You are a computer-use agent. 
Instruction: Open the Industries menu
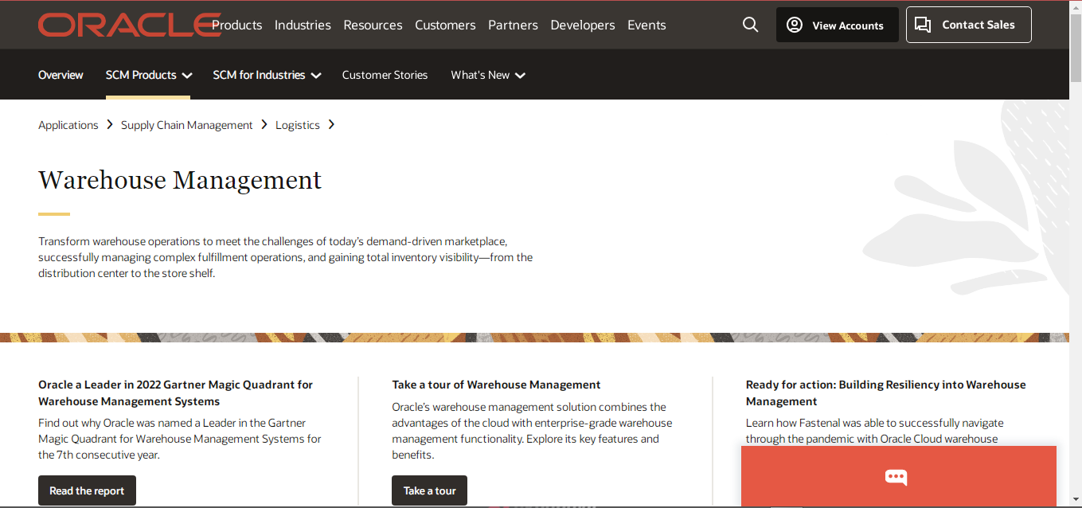303,25
